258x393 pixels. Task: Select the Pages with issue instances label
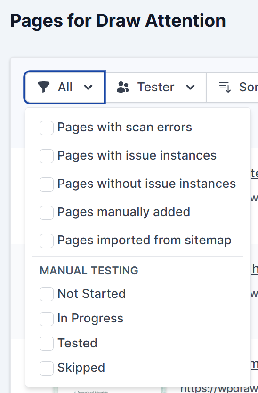click(137, 155)
